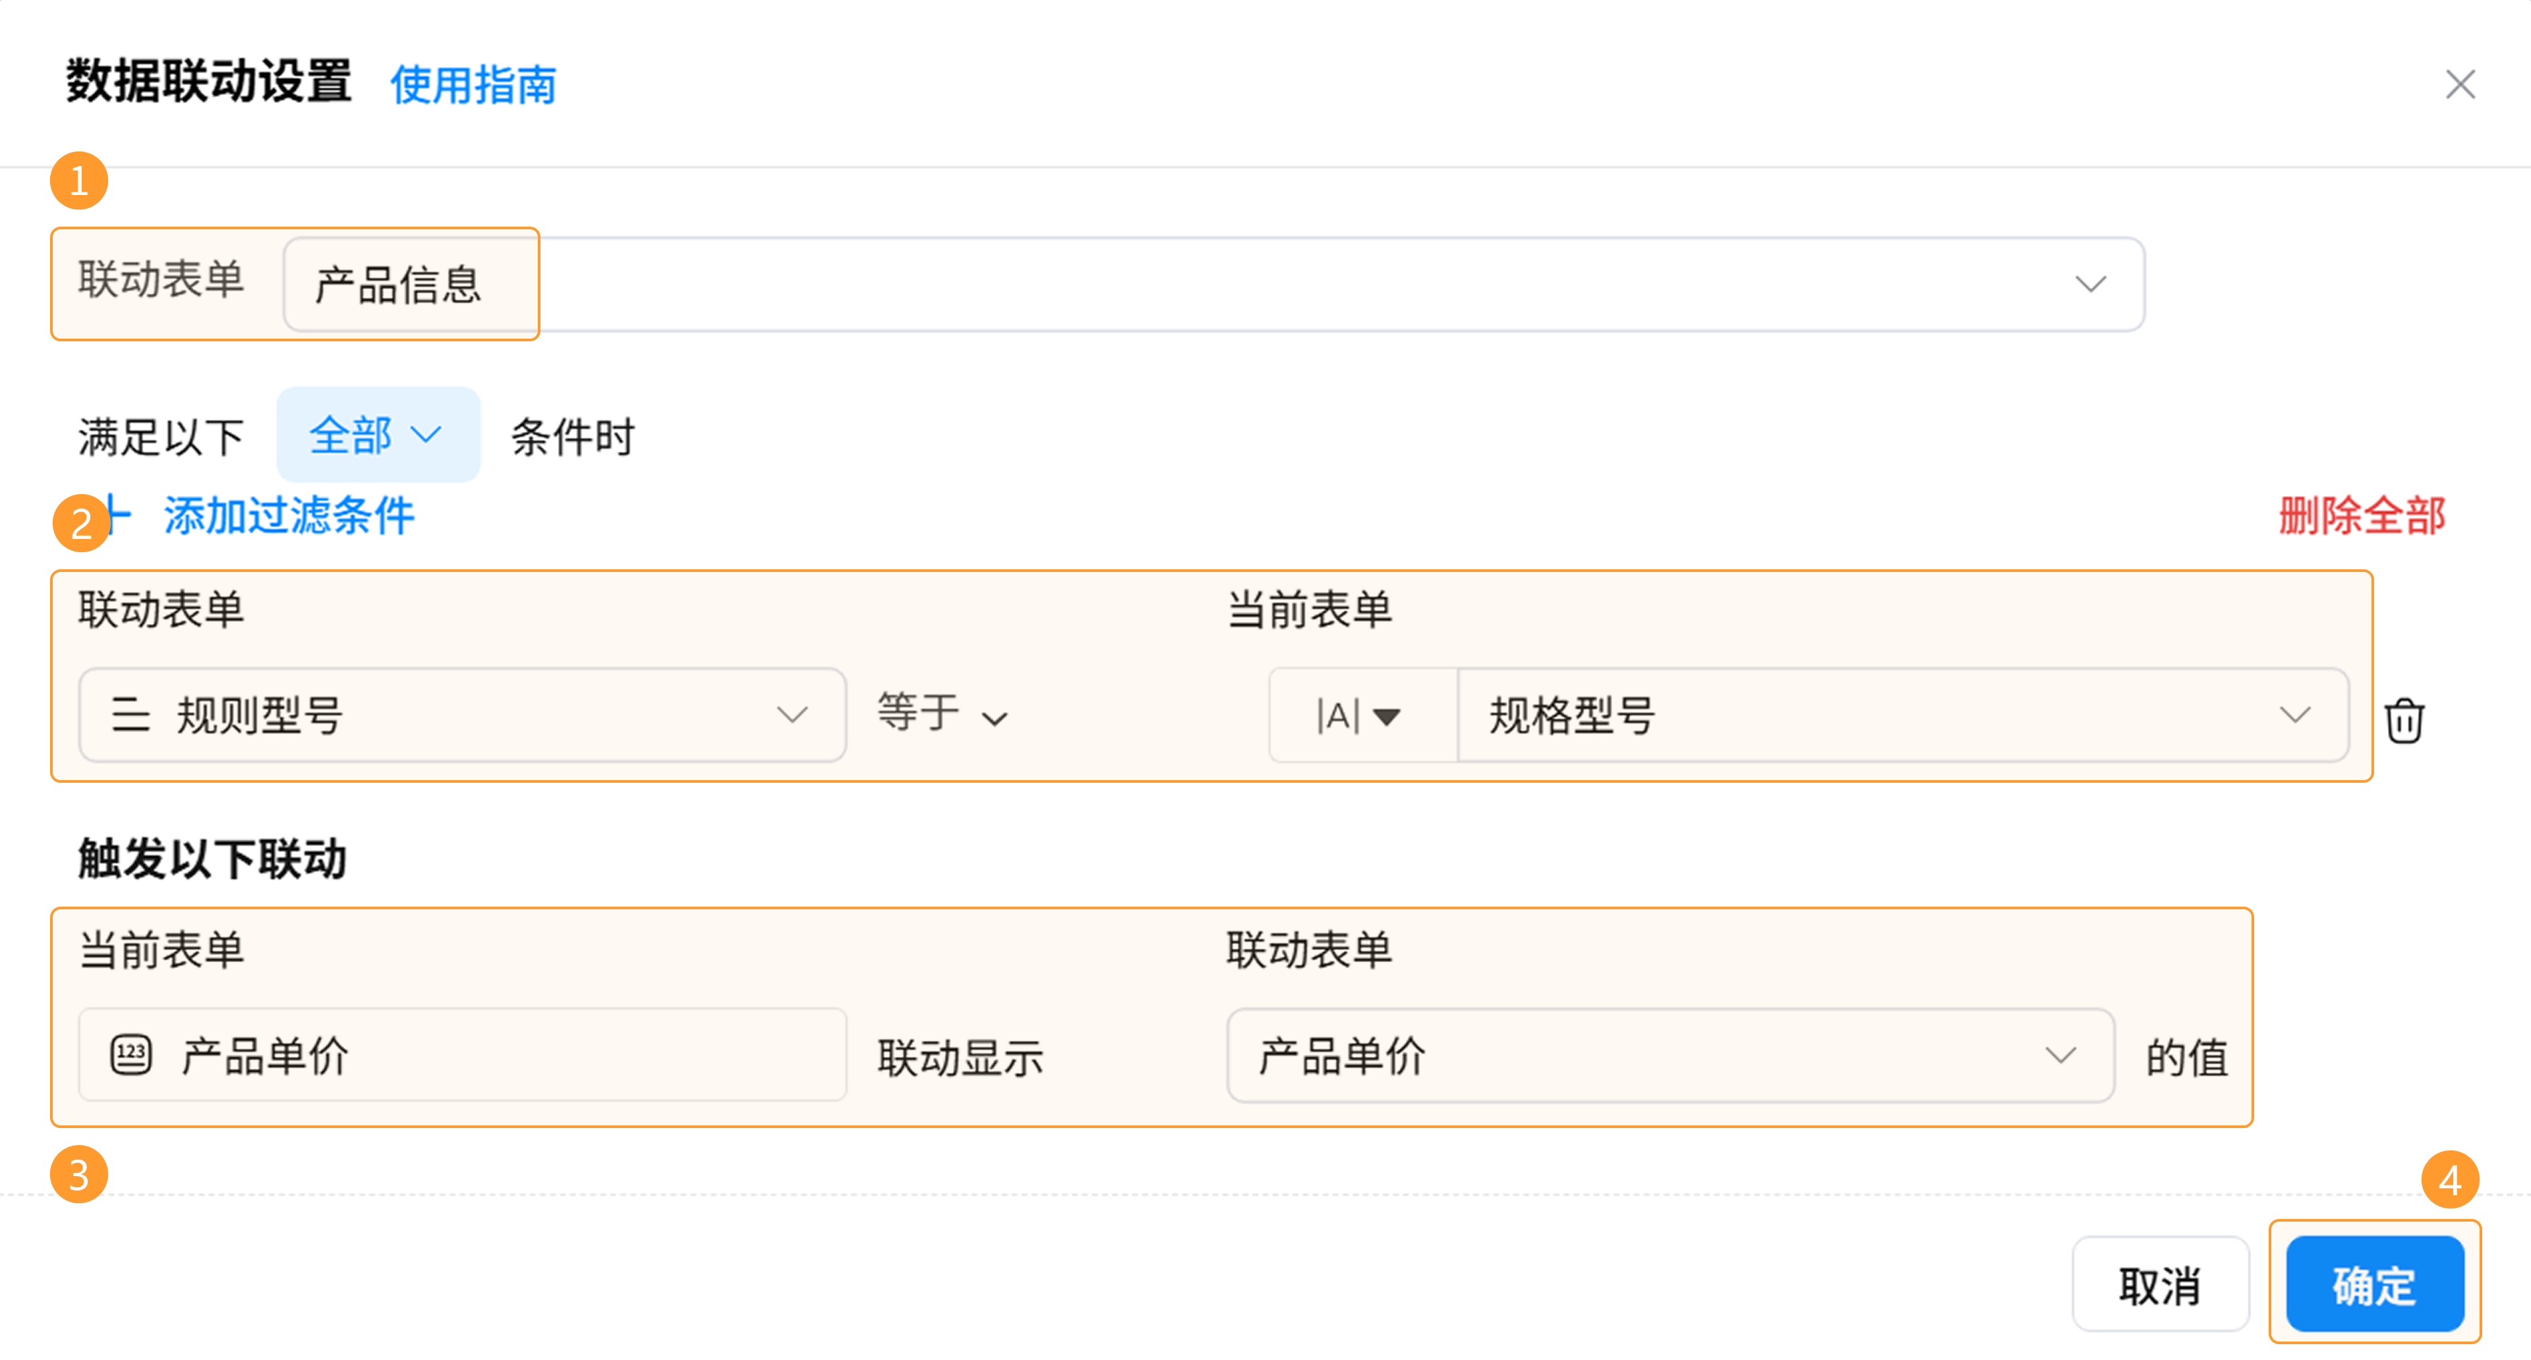Click the 产品单价 current form field
The image size is (2531, 1360).
pyautogui.click(x=462, y=1056)
